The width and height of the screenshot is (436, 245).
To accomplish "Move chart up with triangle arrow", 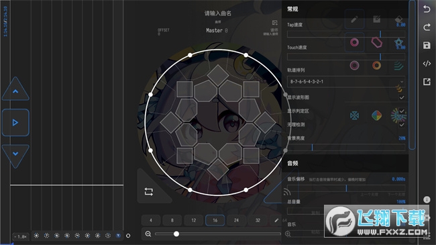I will (x=15, y=89).
